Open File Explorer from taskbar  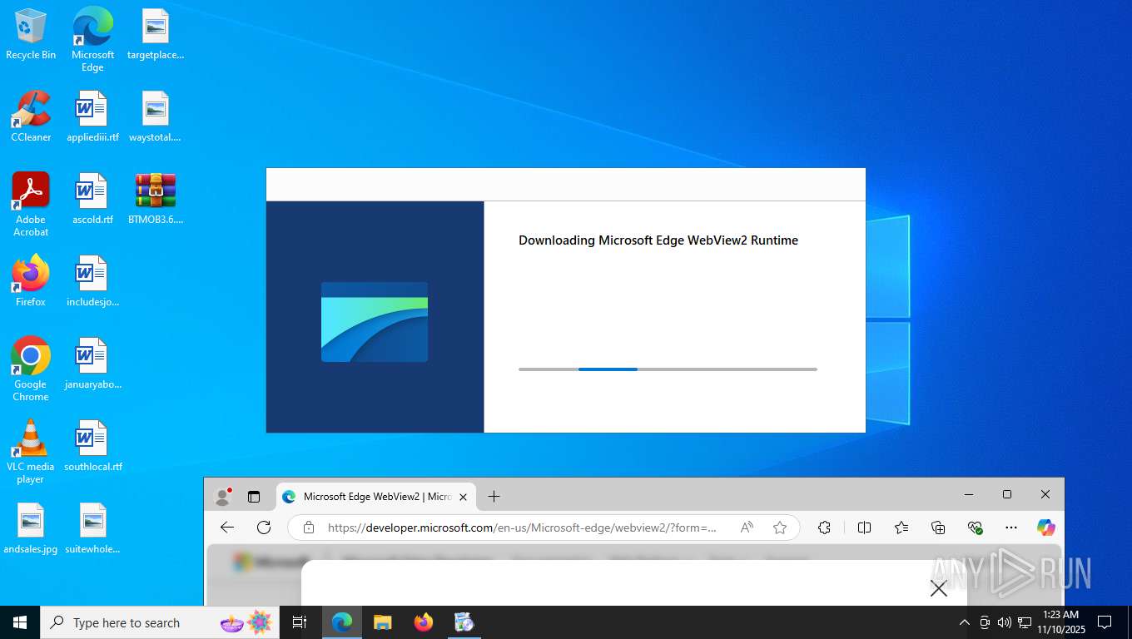[383, 622]
